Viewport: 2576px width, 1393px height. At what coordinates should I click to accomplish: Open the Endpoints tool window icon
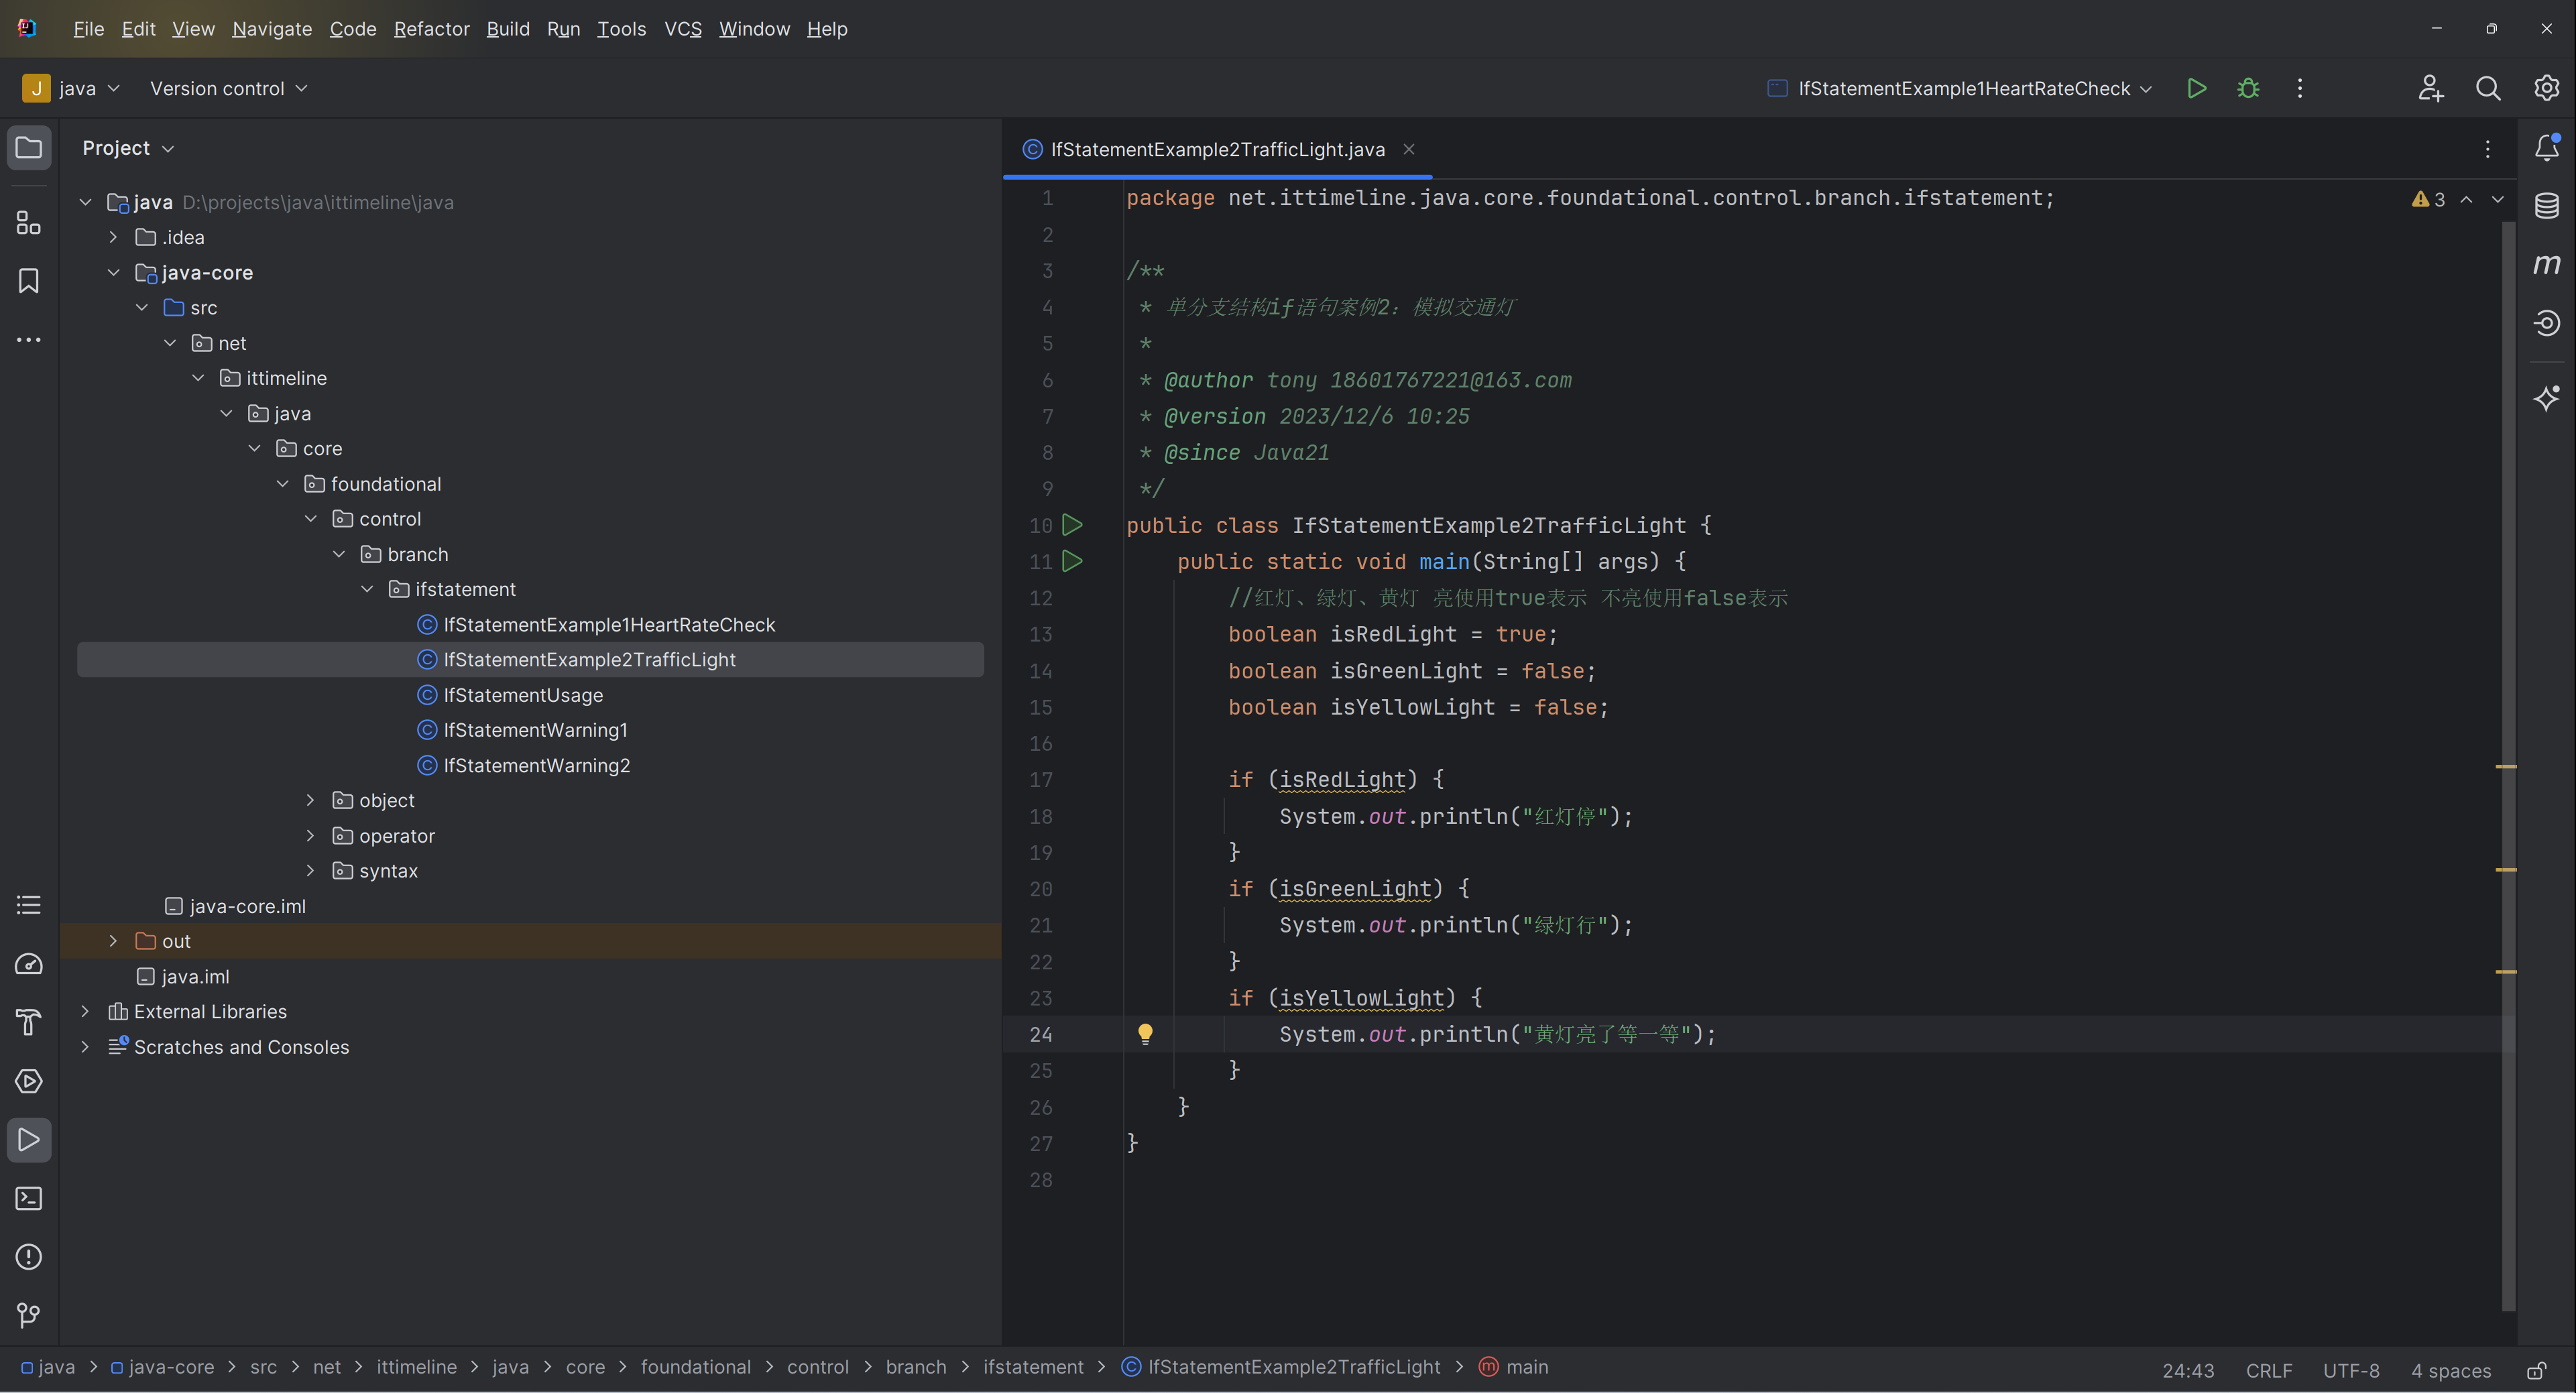(x=2546, y=323)
